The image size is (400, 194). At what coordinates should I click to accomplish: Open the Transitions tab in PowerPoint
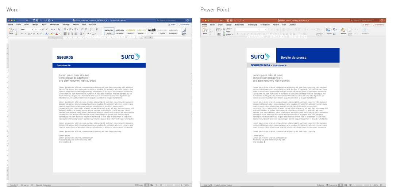click(239, 25)
